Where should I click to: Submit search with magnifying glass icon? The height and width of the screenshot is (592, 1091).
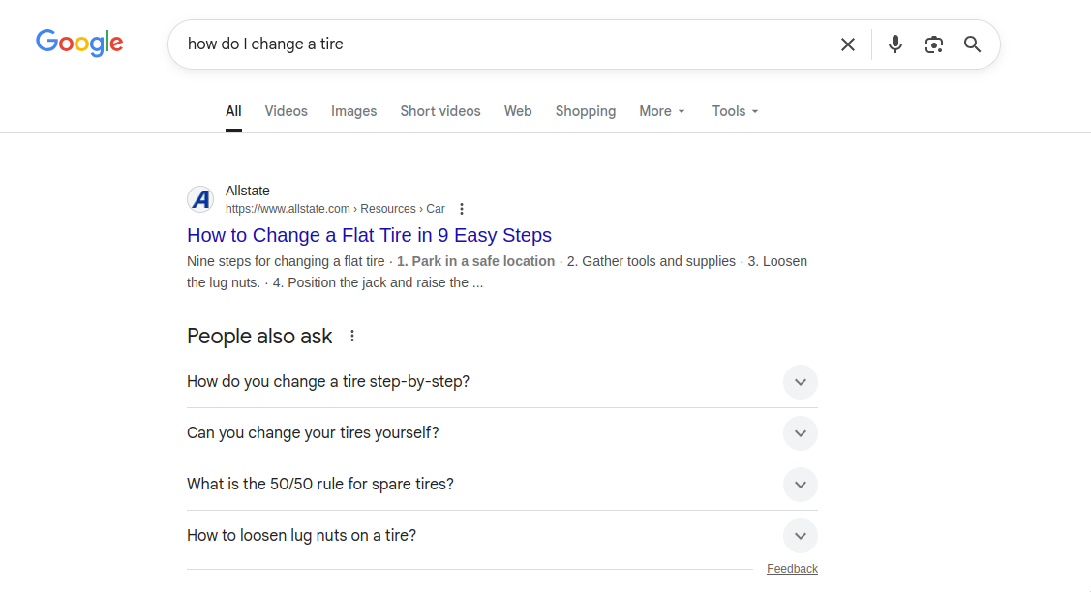click(x=972, y=44)
